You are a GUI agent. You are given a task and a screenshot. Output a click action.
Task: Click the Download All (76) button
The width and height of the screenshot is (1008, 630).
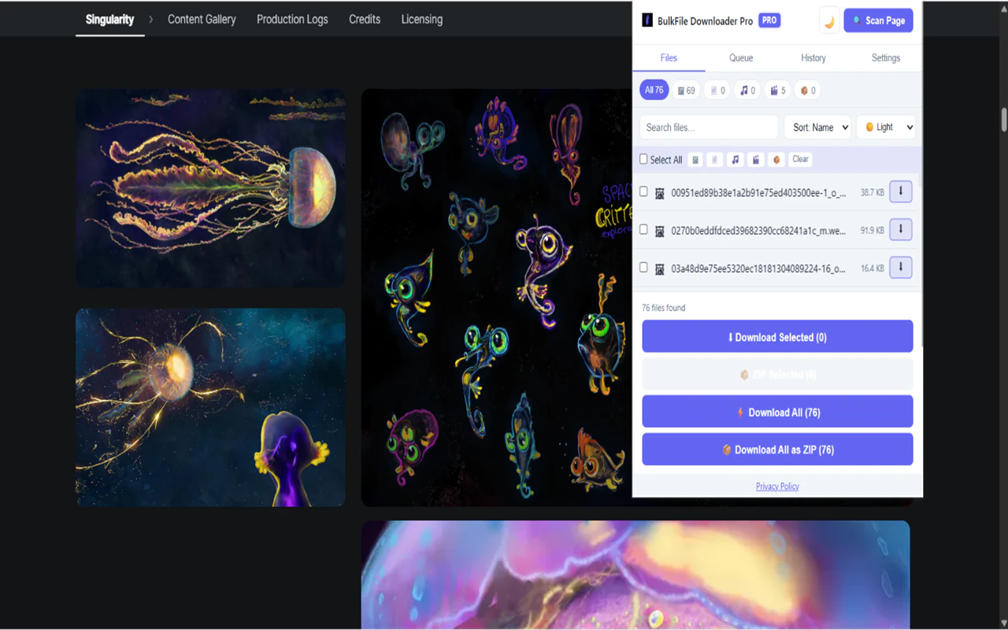click(777, 412)
